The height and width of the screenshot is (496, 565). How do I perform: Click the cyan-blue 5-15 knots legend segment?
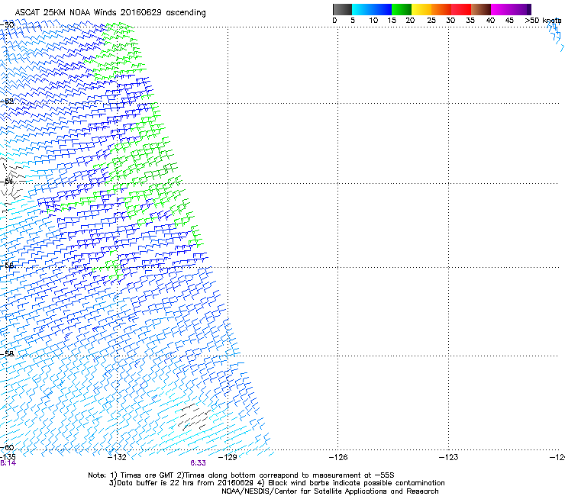pos(372,9)
